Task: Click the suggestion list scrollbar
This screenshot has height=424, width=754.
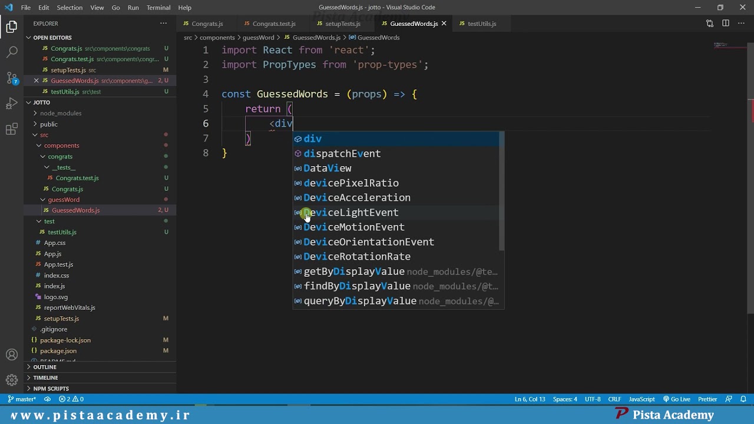Action: click(502, 191)
